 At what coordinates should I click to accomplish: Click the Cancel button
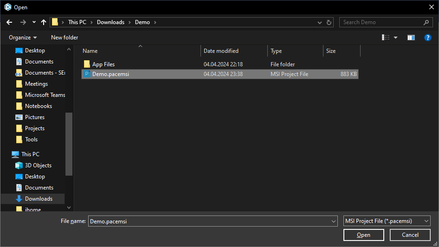pyautogui.click(x=410, y=235)
